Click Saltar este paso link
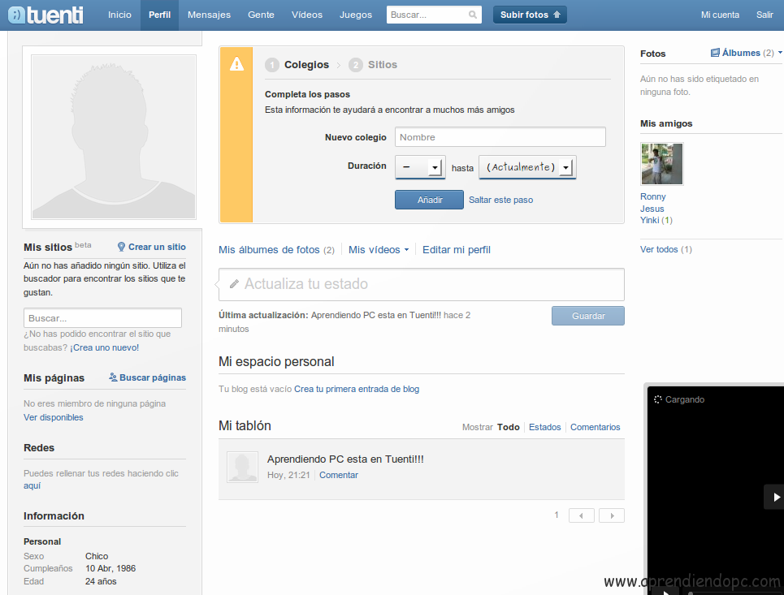The height and width of the screenshot is (595, 784). tap(500, 200)
